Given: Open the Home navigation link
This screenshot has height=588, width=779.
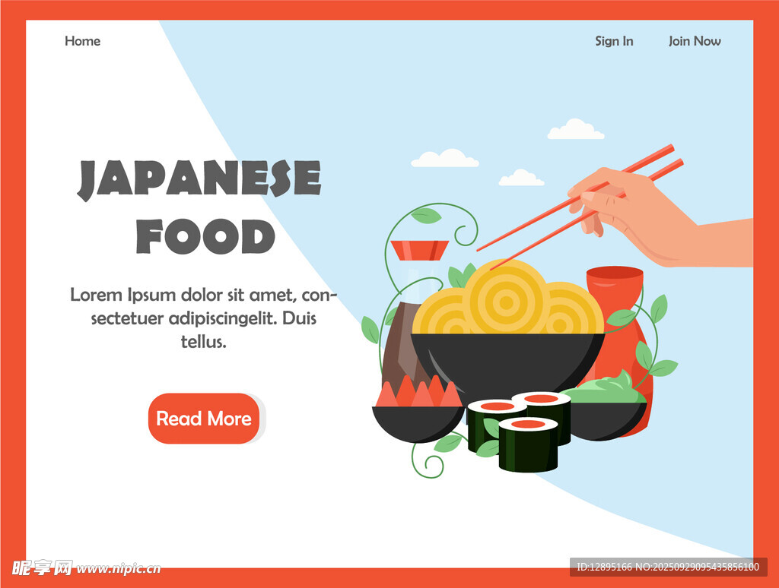Looking at the screenshot, I should tap(82, 41).
